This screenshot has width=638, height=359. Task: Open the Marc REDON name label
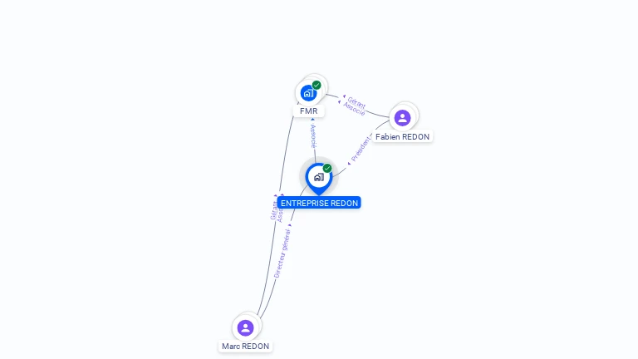[x=245, y=347]
